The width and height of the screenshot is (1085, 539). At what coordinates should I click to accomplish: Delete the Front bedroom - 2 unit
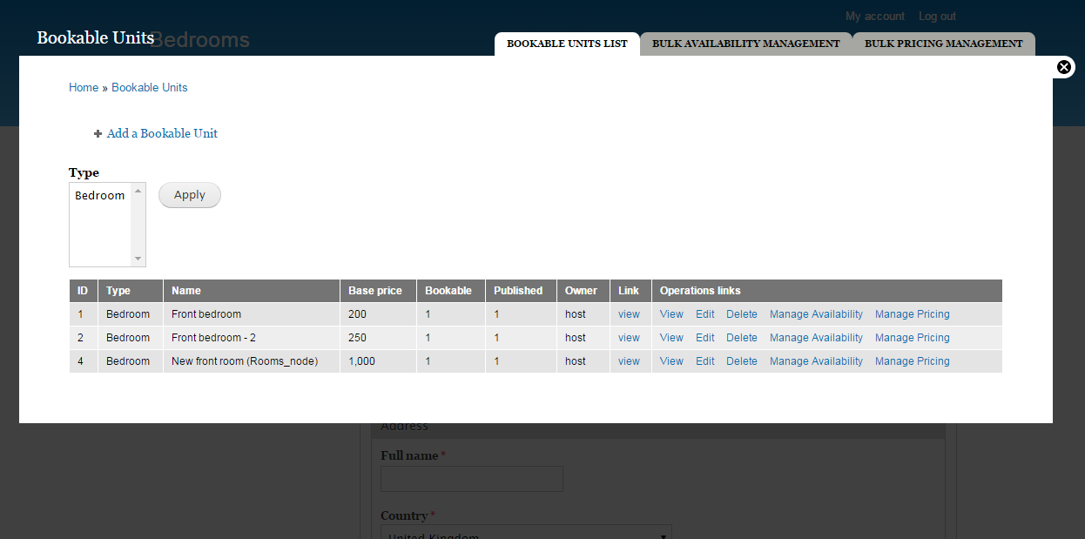click(x=742, y=338)
